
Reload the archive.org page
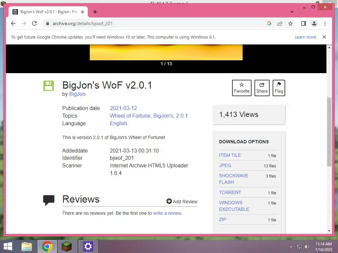click(x=34, y=23)
